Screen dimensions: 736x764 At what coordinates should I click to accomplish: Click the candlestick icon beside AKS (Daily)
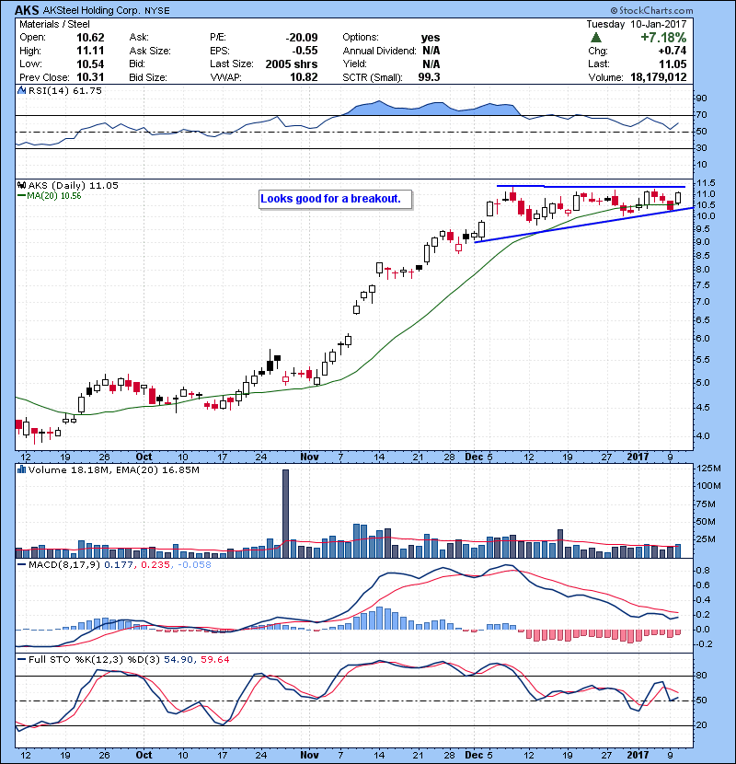pyautogui.click(x=21, y=185)
